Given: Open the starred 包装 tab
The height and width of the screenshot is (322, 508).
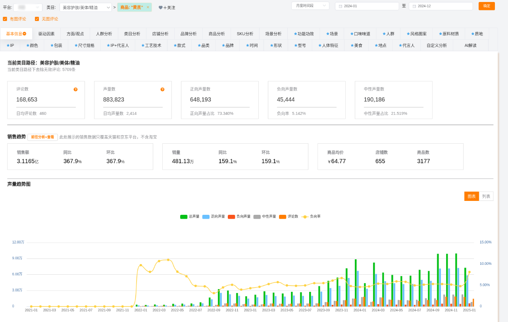Looking at the screenshot, I should tap(56, 45).
